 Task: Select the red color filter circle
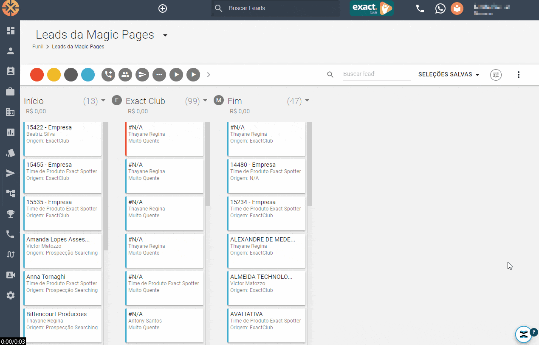coord(37,75)
